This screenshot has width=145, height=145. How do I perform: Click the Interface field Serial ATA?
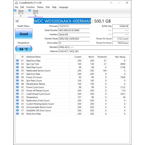74,35
